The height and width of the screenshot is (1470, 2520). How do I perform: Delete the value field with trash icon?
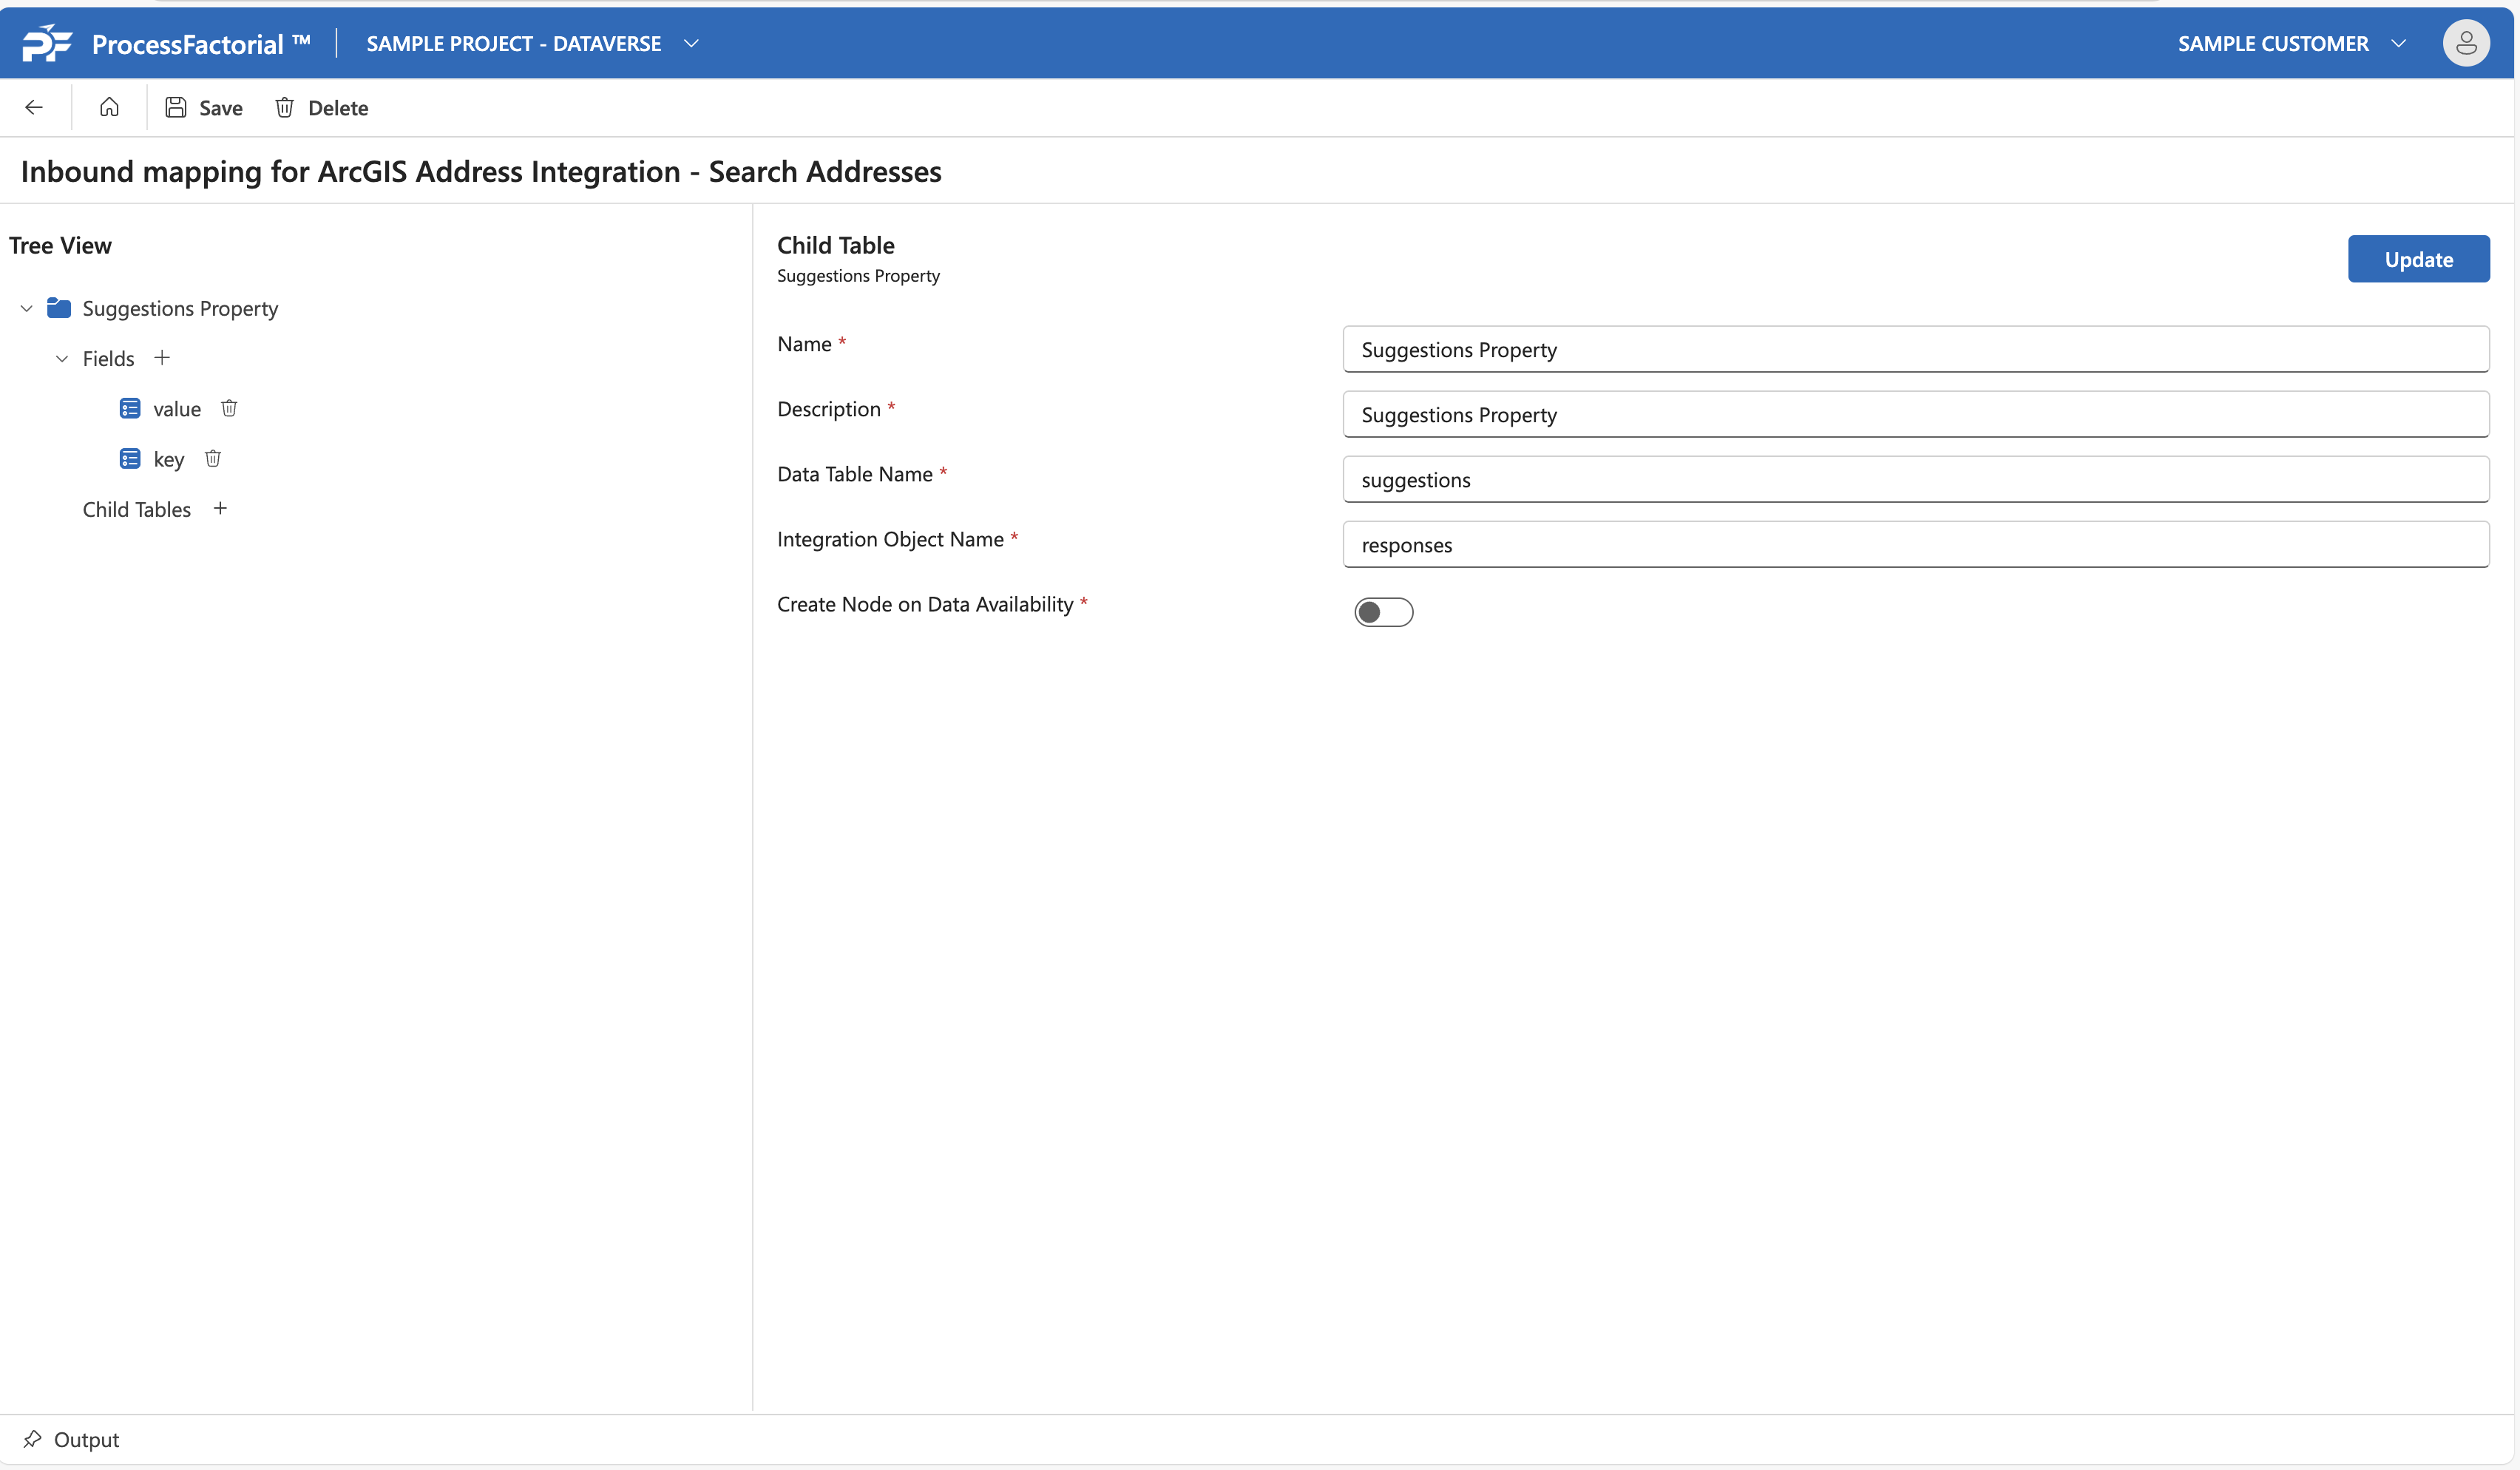[229, 408]
